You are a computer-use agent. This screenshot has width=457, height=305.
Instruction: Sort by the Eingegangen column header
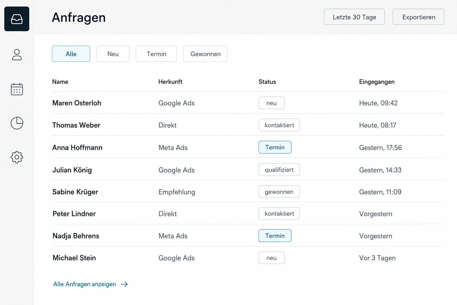pyautogui.click(x=377, y=82)
